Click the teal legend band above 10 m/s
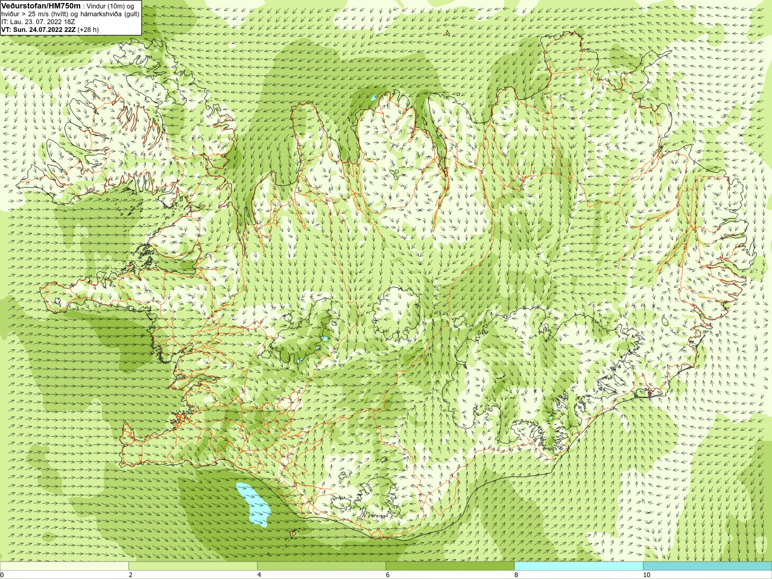This screenshot has height=579, width=772. (707, 566)
